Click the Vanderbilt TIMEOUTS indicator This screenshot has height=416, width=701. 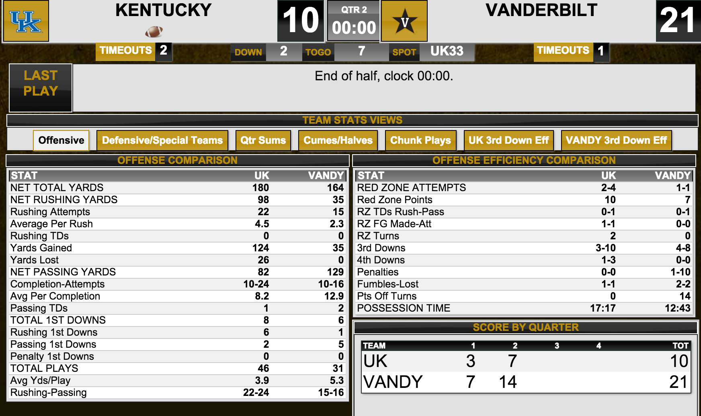[571, 51]
